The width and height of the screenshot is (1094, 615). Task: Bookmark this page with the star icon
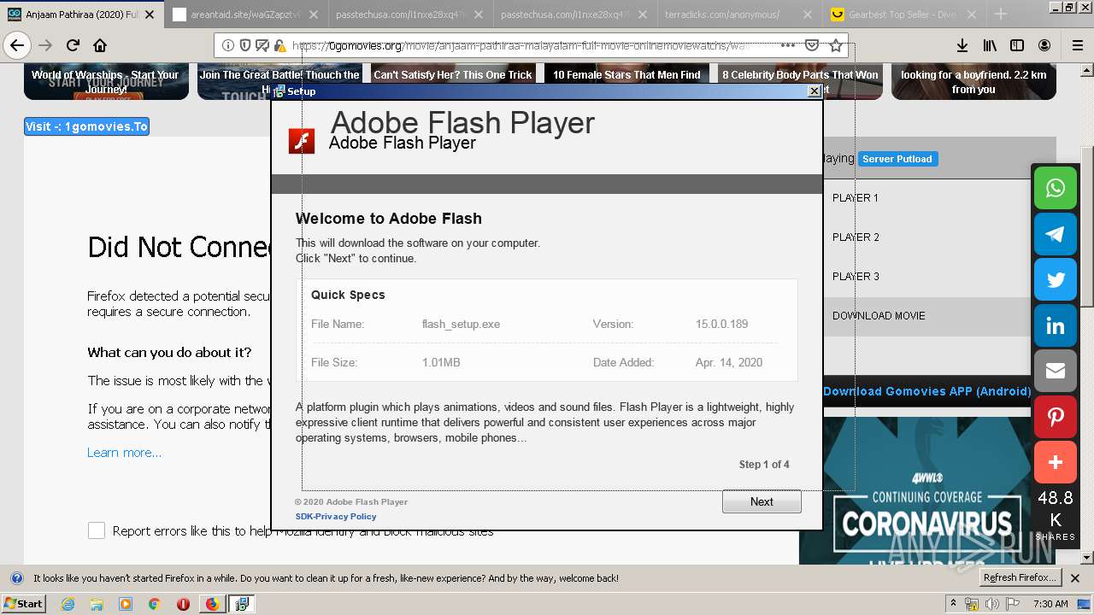point(836,45)
